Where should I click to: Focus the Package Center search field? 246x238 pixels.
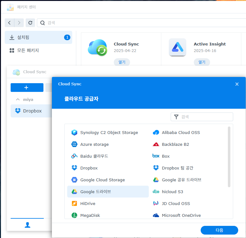tap(141, 23)
